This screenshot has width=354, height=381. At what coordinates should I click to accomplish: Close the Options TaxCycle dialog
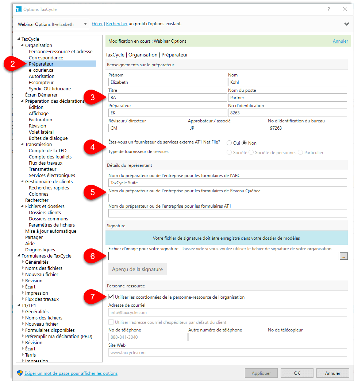[x=345, y=9]
